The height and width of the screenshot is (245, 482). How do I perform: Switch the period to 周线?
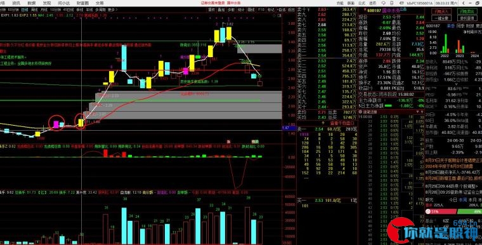pos(34,10)
